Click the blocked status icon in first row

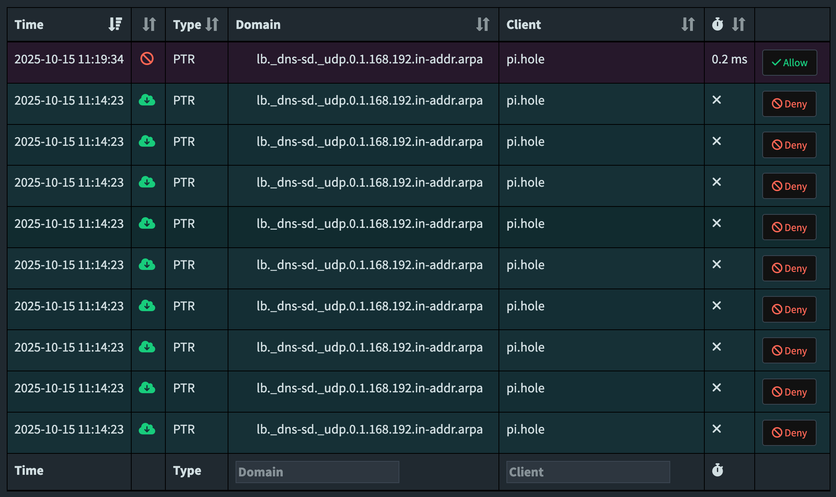click(147, 59)
